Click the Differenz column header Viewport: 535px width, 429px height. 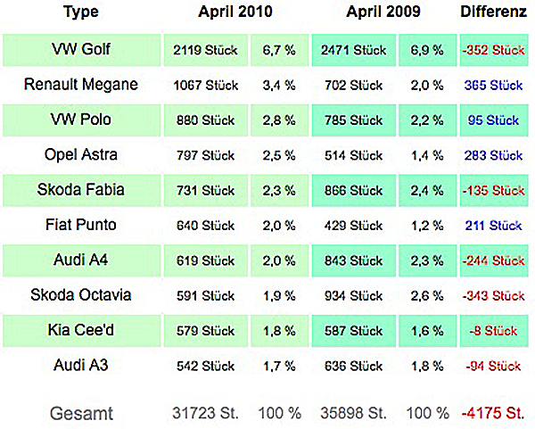[493, 12]
